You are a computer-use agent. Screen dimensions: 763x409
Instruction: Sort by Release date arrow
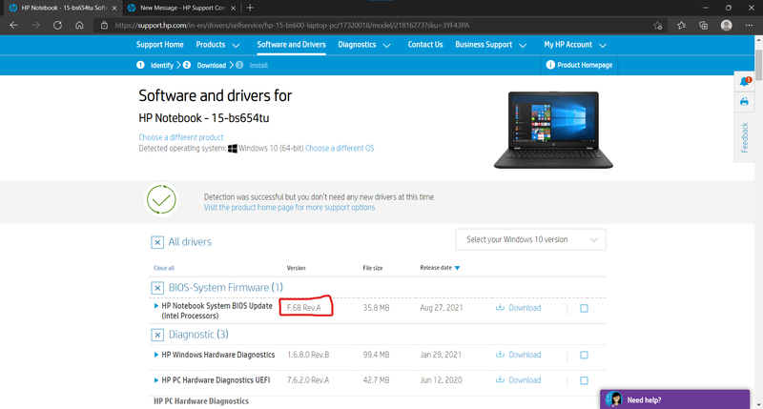[457, 268]
